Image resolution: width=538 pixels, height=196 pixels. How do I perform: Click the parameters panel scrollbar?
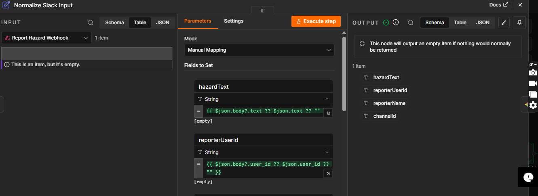[344, 73]
